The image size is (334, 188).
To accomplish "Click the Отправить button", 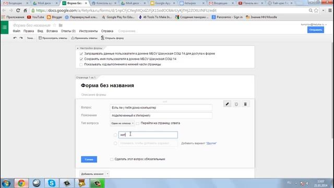I will 316,30.
